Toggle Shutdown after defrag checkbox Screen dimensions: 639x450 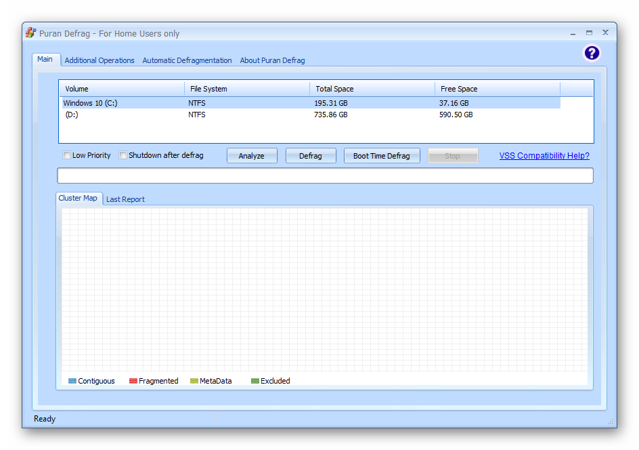point(123,155)
